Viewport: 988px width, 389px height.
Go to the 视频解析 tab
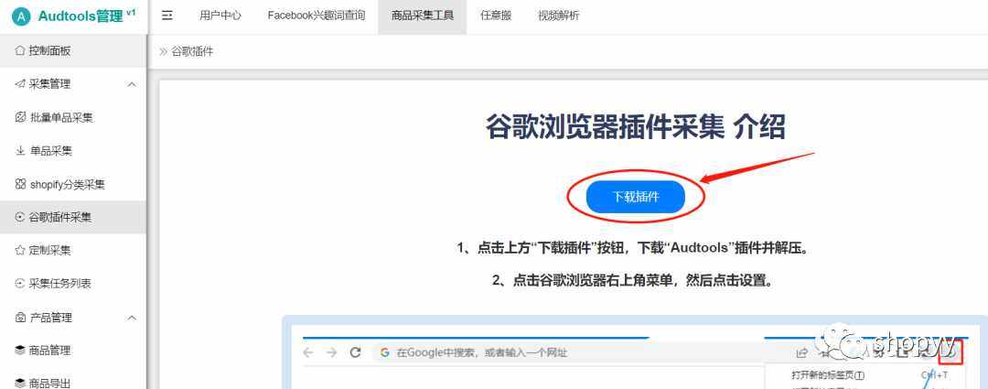558,16
